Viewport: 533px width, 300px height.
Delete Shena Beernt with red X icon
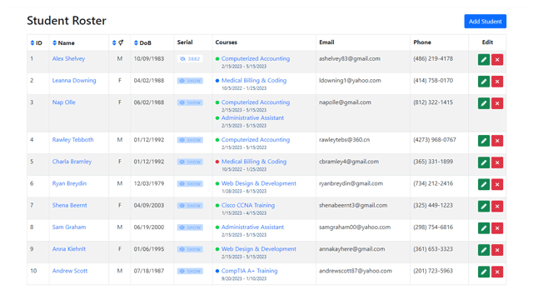click(497, 206)
